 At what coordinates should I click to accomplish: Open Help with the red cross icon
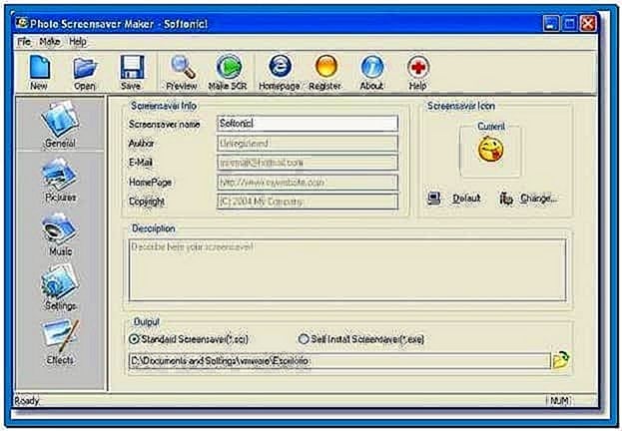coord(417,72)
